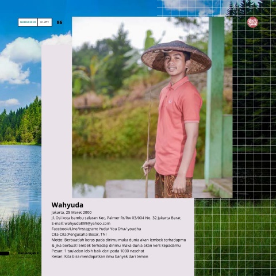
Task: Select the right box of the header label
Action: (45, 22)
